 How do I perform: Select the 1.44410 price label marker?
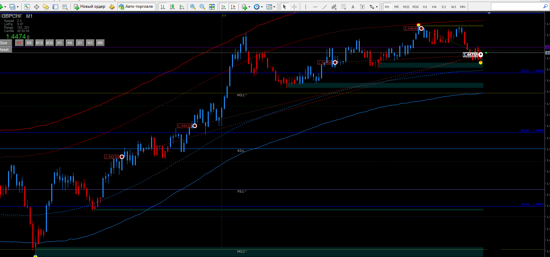184,126
